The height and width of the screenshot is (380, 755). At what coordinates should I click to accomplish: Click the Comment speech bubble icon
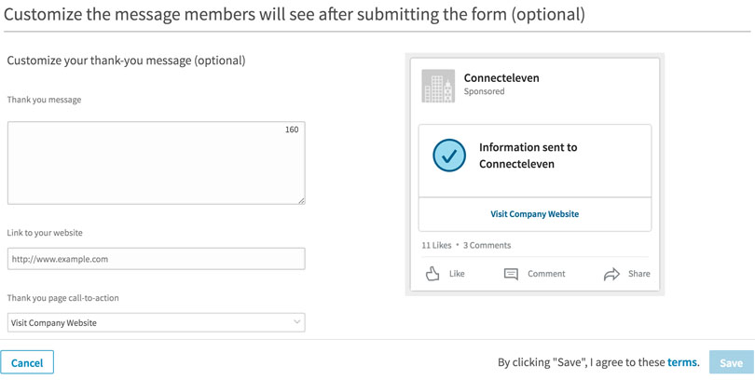pos(511,274)
